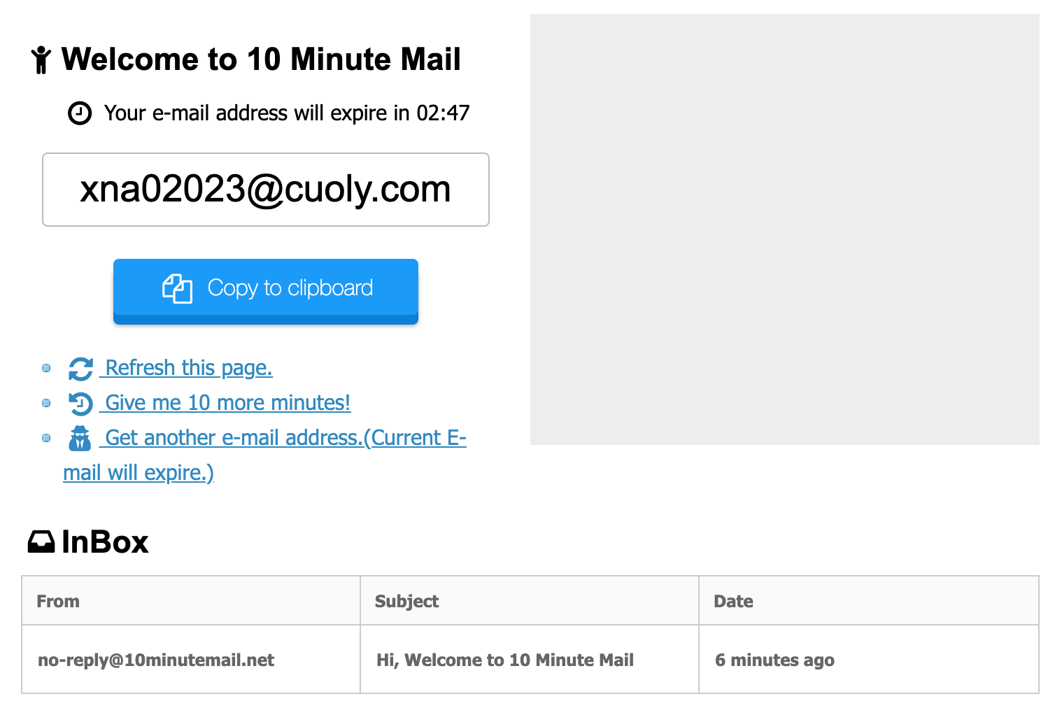Follow the Get another e-mail address link
The width and height of the screenshot is (1055, 722).
[285, 438]
